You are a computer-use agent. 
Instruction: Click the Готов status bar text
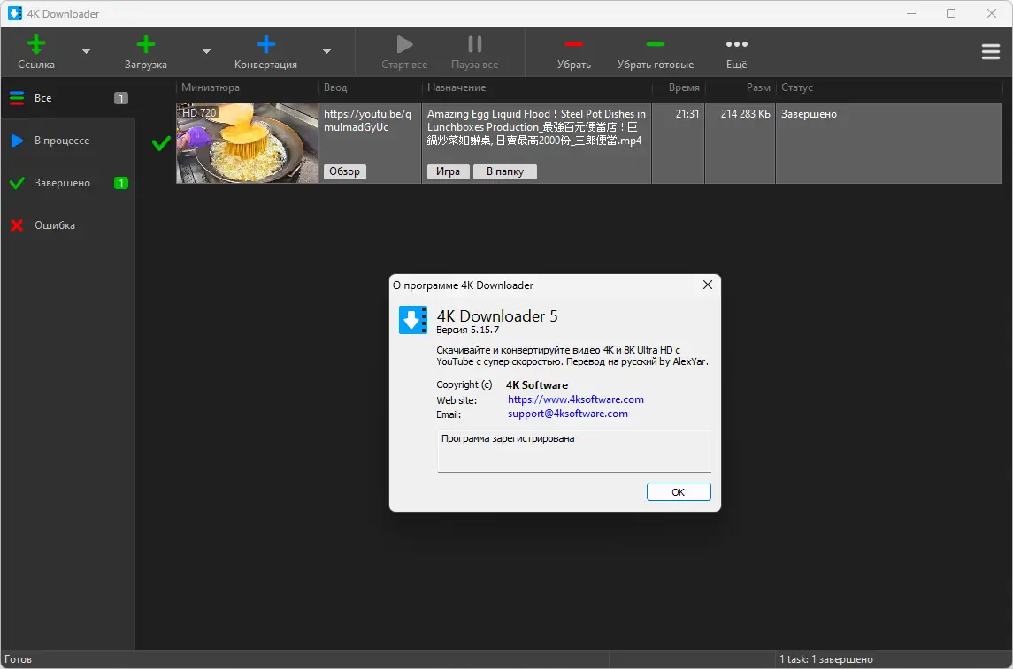pos(18,659)
